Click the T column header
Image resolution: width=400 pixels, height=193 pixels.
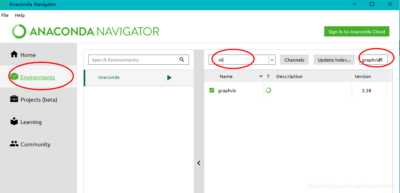[x=268, y=76]
